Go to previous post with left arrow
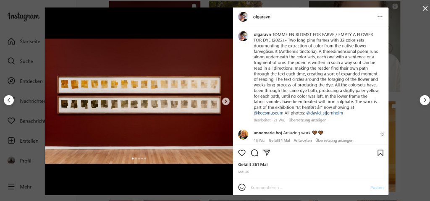Screen dimensions: 430x201 [x=9, y=100]
